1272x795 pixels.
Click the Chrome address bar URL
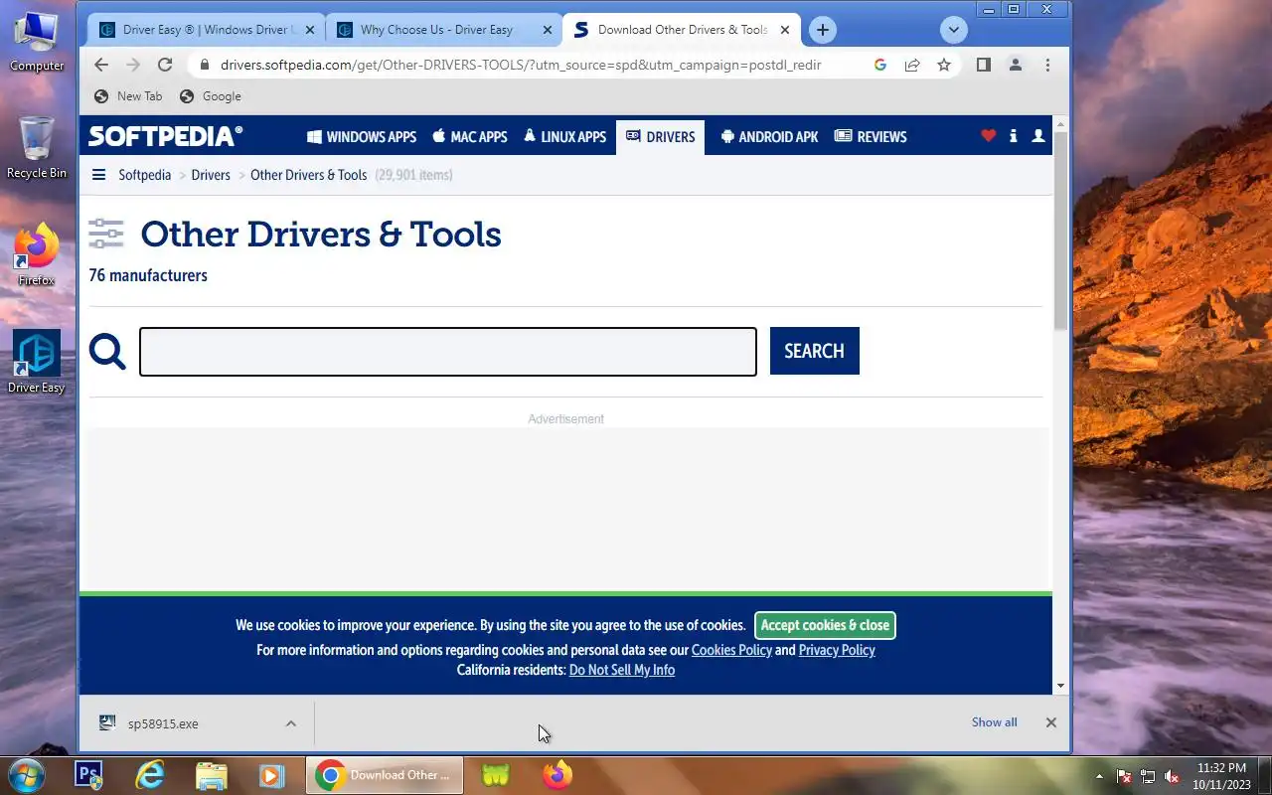tap(521, 65)
